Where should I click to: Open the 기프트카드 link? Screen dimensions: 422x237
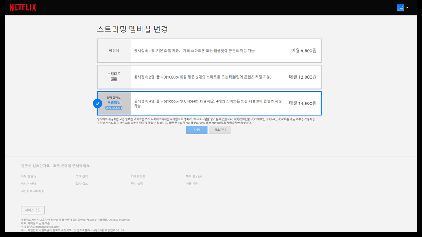(x=138, y=176)
